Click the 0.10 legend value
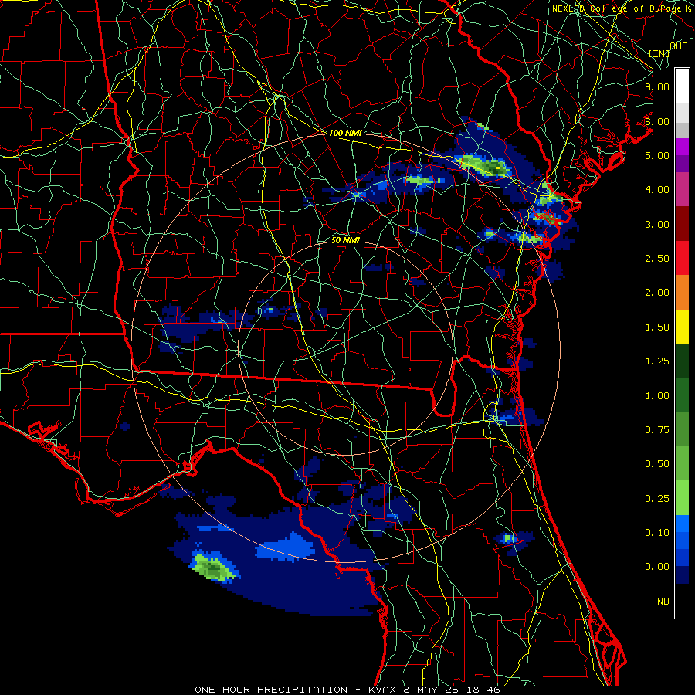This screenshot has width=695, height=695. [657, 533]
